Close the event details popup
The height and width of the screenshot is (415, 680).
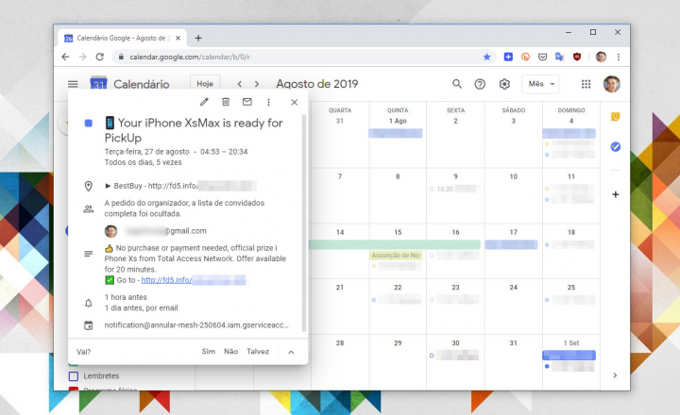295,102
